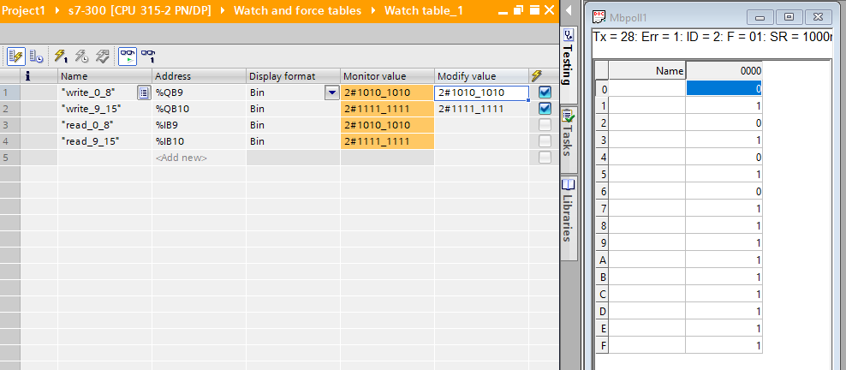Uncheck the modify checkbox for write_0_8

[x=545, y=92]
